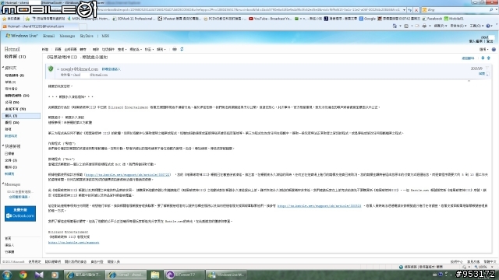The height and width of the screenshot is (280, 499).
Task: Open Visual Studio icon on taskbar
Action: click(39, 275)
